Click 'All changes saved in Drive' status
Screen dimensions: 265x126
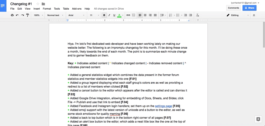[109, 9]
